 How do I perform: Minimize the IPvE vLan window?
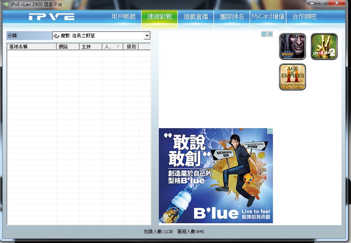[x=312, y=3]
